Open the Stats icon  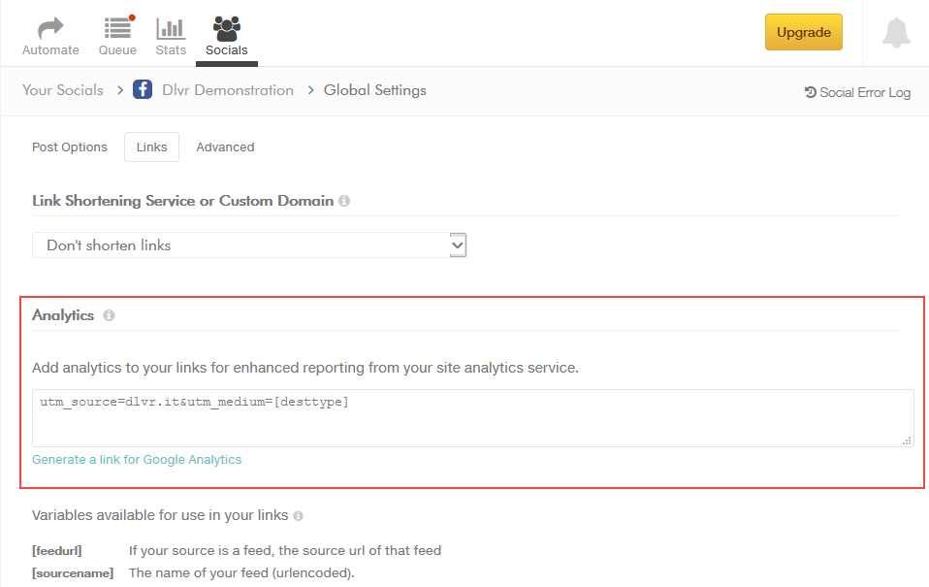pyautogui.click(x=170, y=26)
